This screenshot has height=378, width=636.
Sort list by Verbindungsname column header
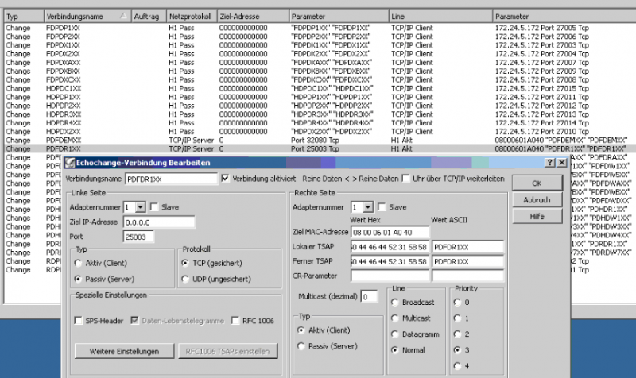pos(86,15)
